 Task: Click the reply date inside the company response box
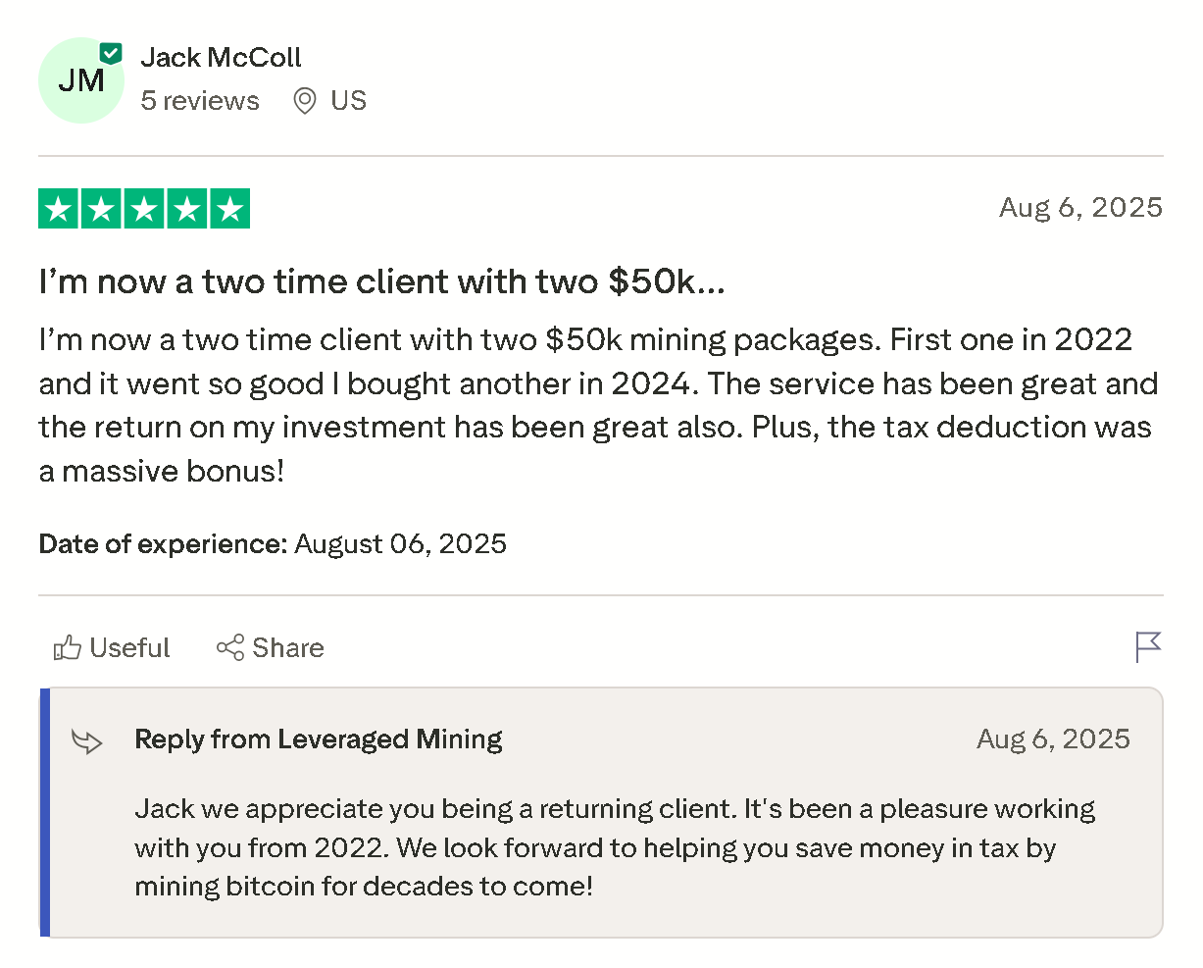click(x=1053, y=739)
